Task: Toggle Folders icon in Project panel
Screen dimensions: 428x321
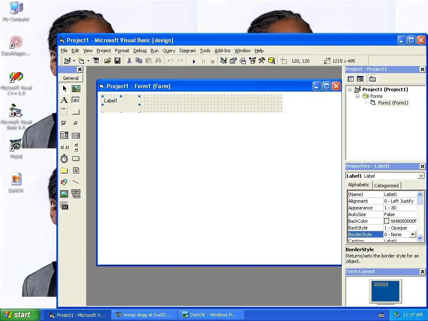Action: click(x=372, y=79)
